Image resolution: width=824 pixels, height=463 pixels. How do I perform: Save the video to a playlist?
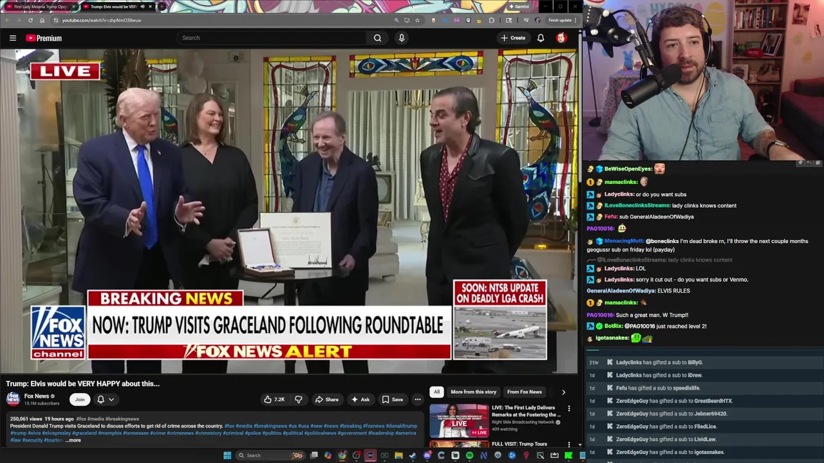393,399
